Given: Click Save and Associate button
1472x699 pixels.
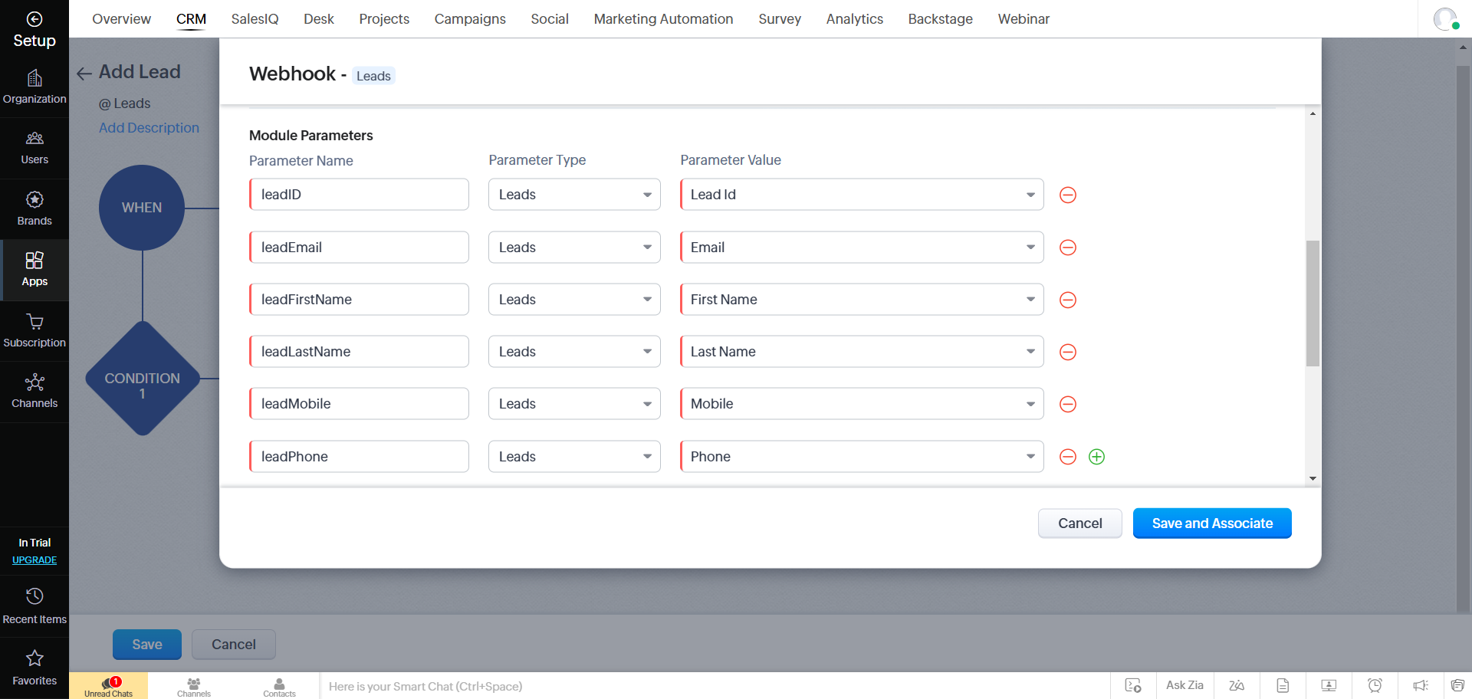Looking at the screenshot, I should pyautogui.click(x=1212, y=523).
